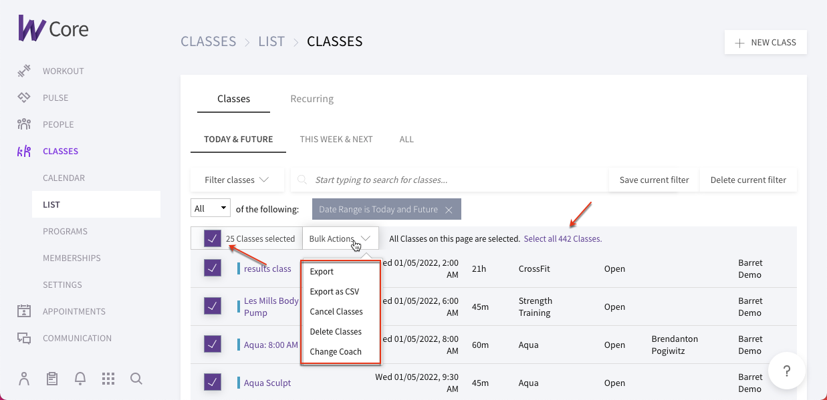Open Communication via the chat icon
This screenshot has width=827, height=400.
(x=24, y=338)
